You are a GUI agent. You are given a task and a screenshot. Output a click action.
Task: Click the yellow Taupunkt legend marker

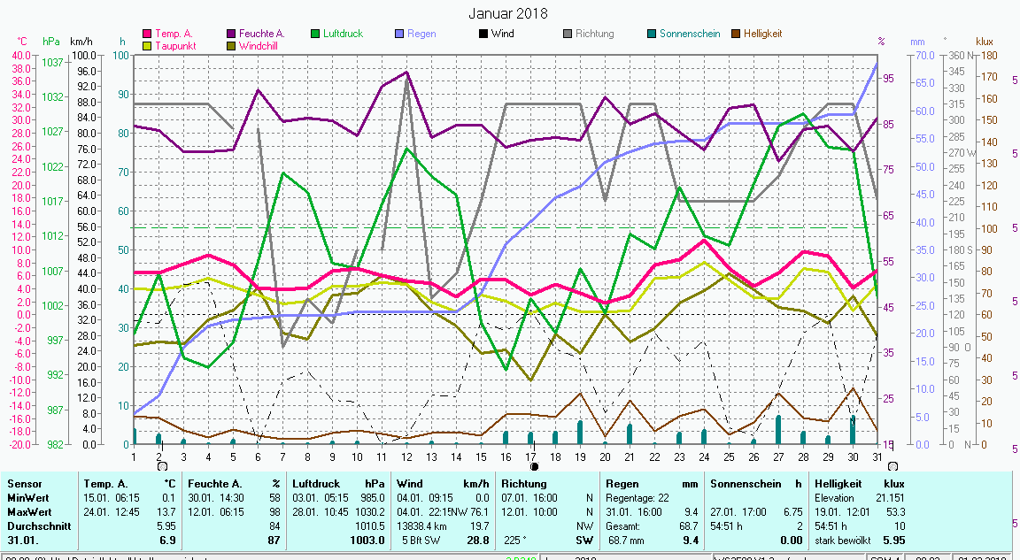coord(147,45)
